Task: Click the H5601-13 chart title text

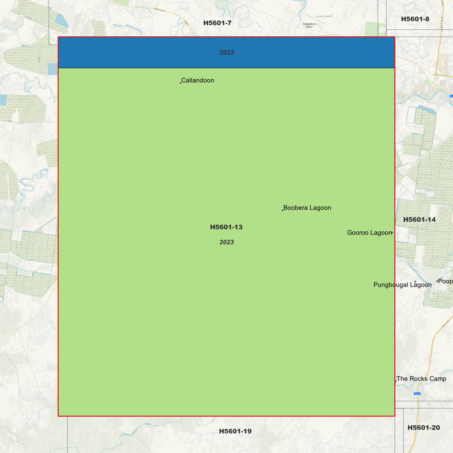Action: click(226, 227)
